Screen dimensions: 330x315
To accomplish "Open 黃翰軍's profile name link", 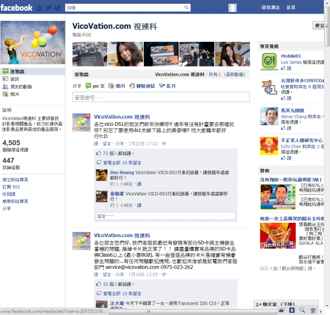I will (117, 194).
